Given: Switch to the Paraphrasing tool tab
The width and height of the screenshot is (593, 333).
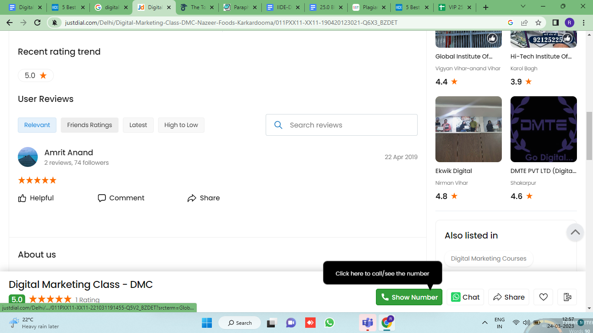Looking at the screenshot, I should click(241, 7).
